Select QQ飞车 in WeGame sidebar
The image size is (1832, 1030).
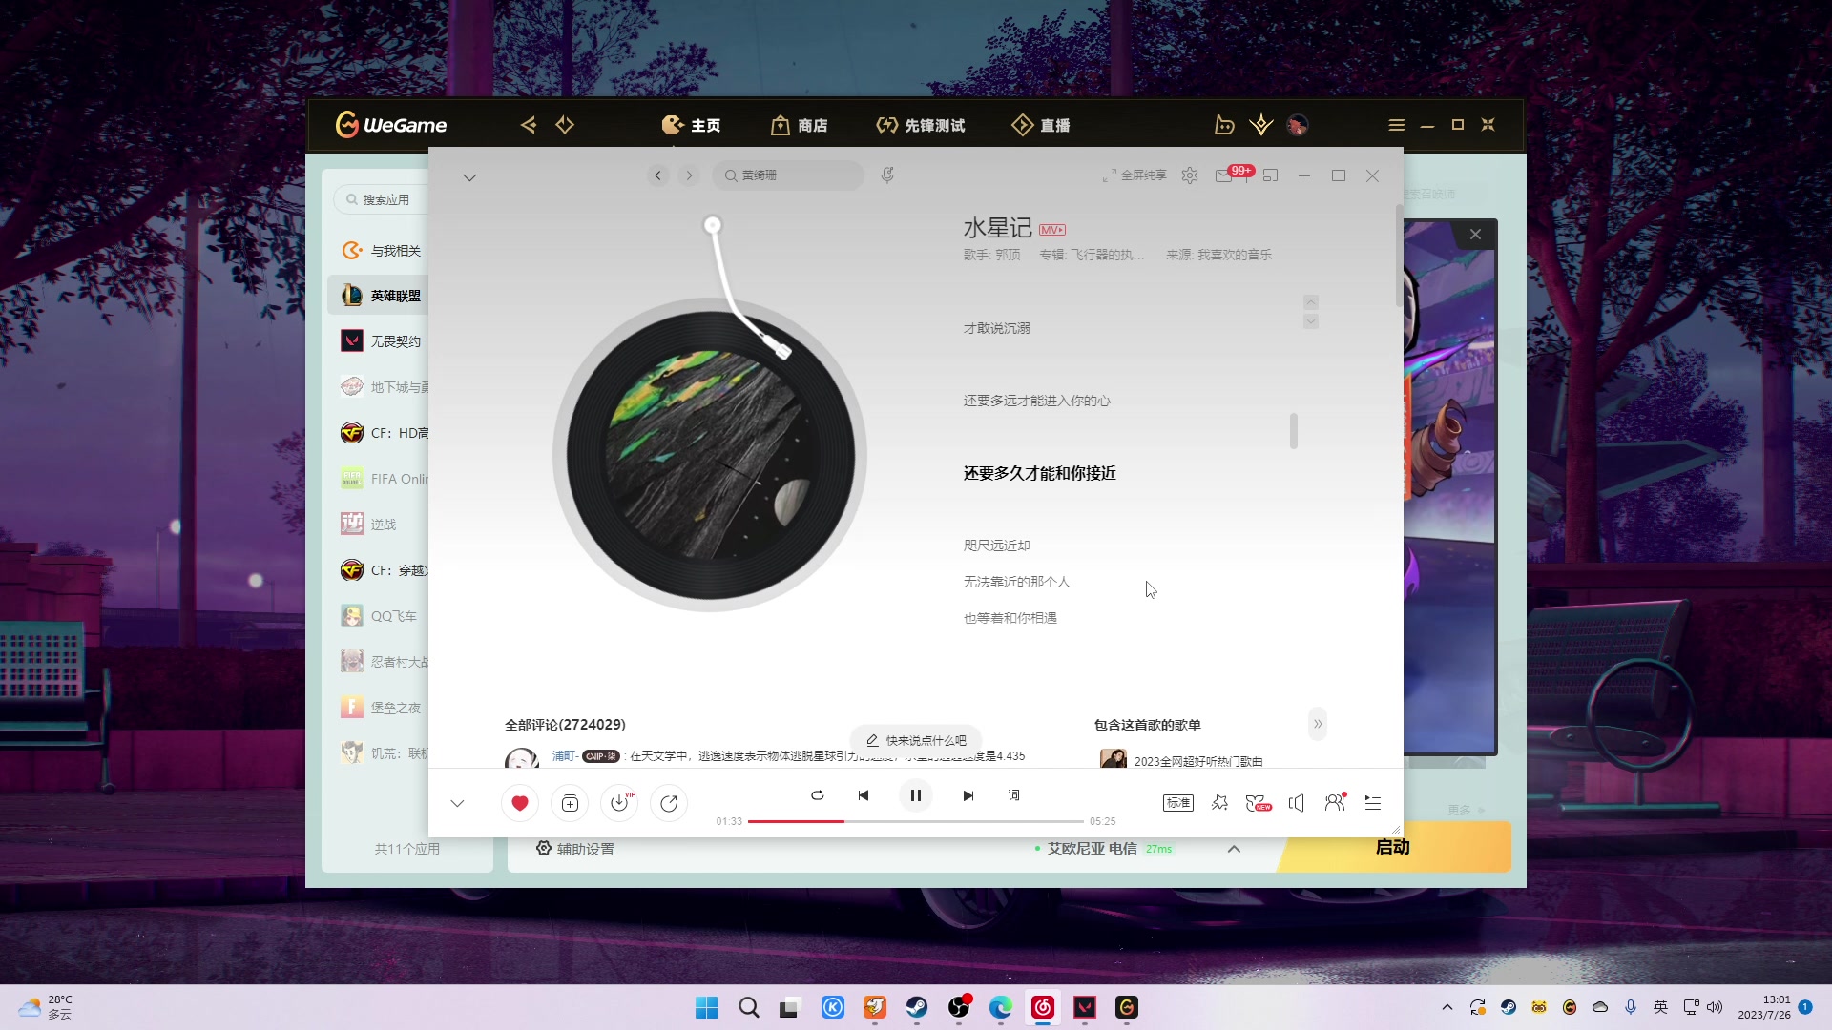381,616
